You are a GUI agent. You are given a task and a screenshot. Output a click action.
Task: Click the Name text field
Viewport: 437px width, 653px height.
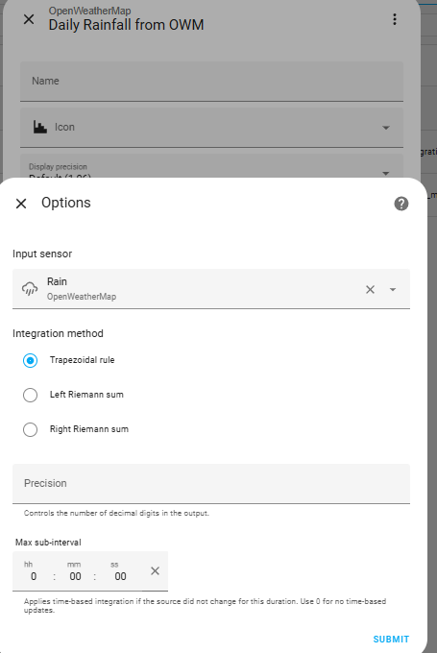click(x=211, y=82)
